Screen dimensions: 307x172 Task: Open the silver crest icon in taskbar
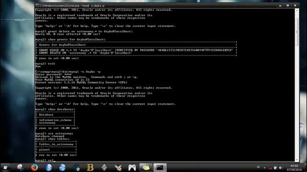[x=104, y=167]
